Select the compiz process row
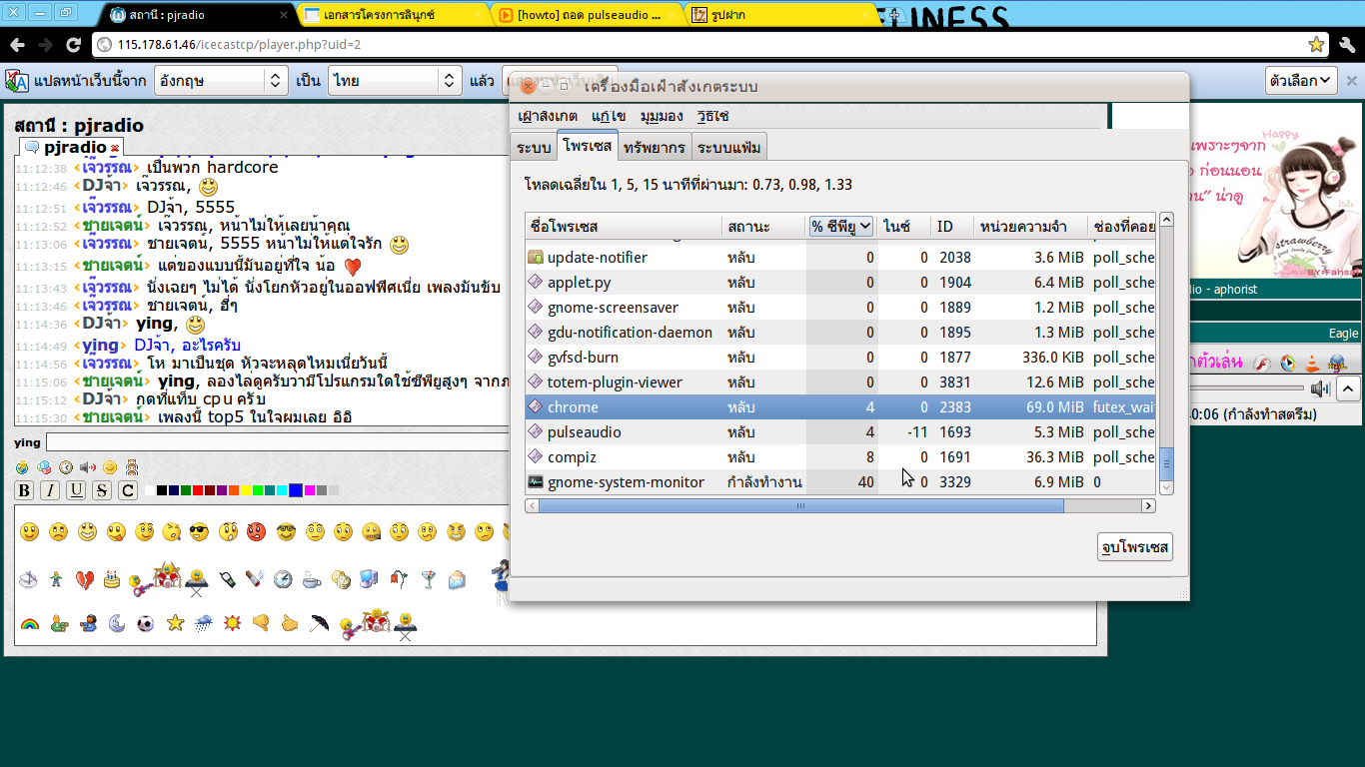 [841, 457]
